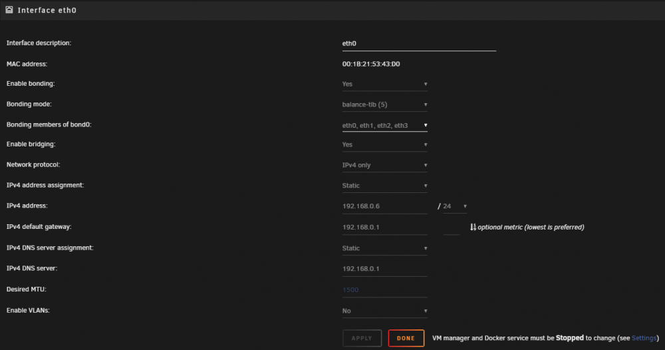The width and height of the screenshot is (665, 350).
Task: Click the MAC address value 00:1B:21:53:43:D0
Action: click(x=371, y=64)
